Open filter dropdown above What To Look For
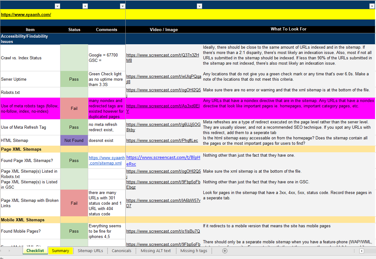Viewport: 376px width, 259px height. (372, 6)
